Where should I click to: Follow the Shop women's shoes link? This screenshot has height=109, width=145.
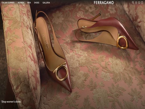11,102
